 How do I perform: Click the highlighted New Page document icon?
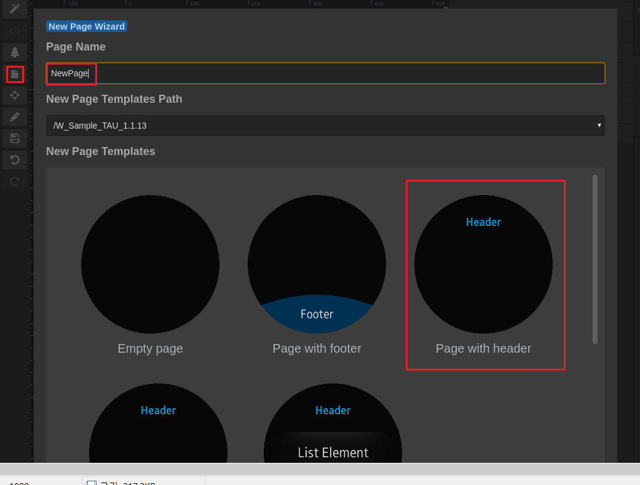14,74
